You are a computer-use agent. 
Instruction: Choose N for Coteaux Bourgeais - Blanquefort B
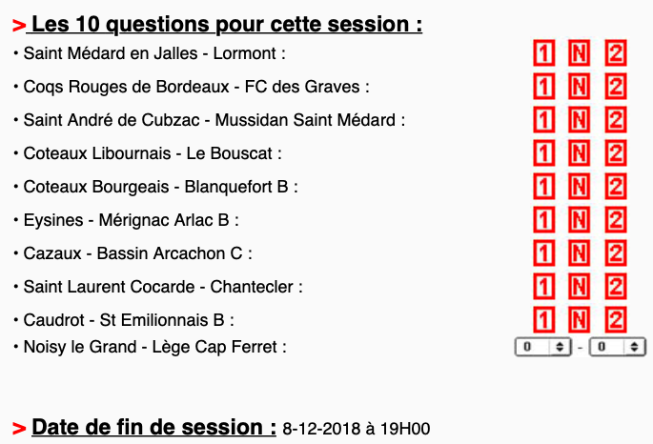coord(580,187)
